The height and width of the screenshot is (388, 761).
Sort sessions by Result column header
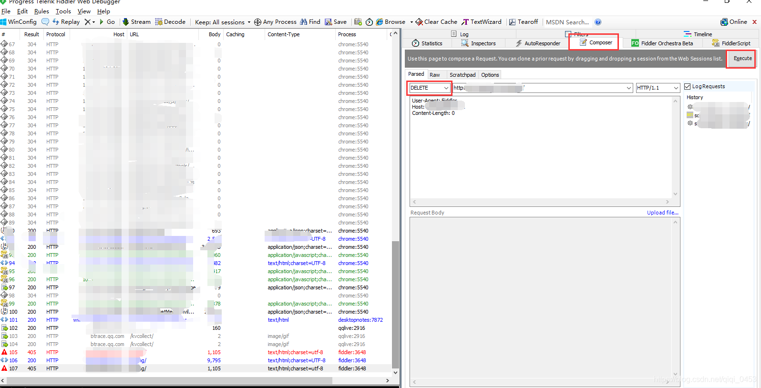point(31,34)
